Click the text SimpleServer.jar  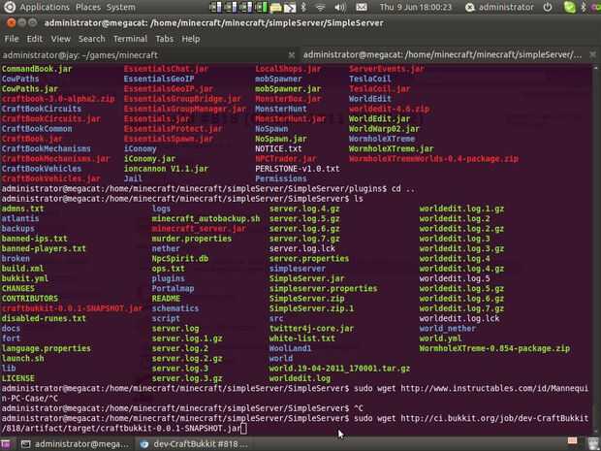tap(306, 278)
